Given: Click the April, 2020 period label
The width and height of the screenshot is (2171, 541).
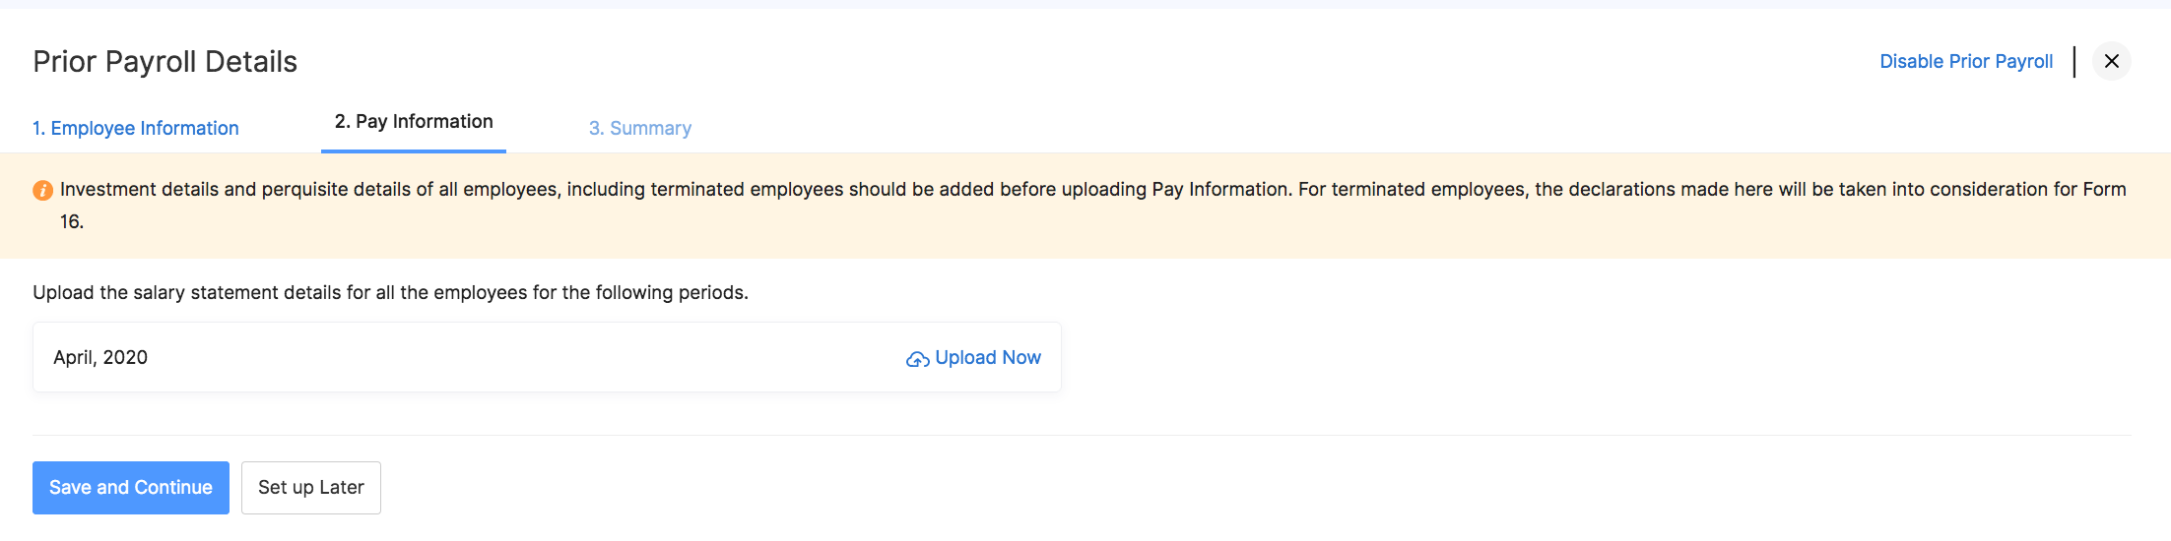Looking at the screenshot, I should (x=100, y=358).
